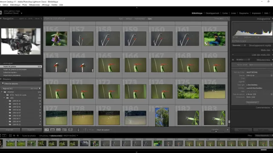Open the Métadonnées menu
This screenshot has width=273, height=153.
[x=34, y=5]
